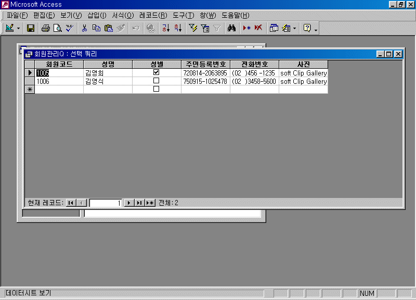Open the 보기(V) menu

(71, 16)
